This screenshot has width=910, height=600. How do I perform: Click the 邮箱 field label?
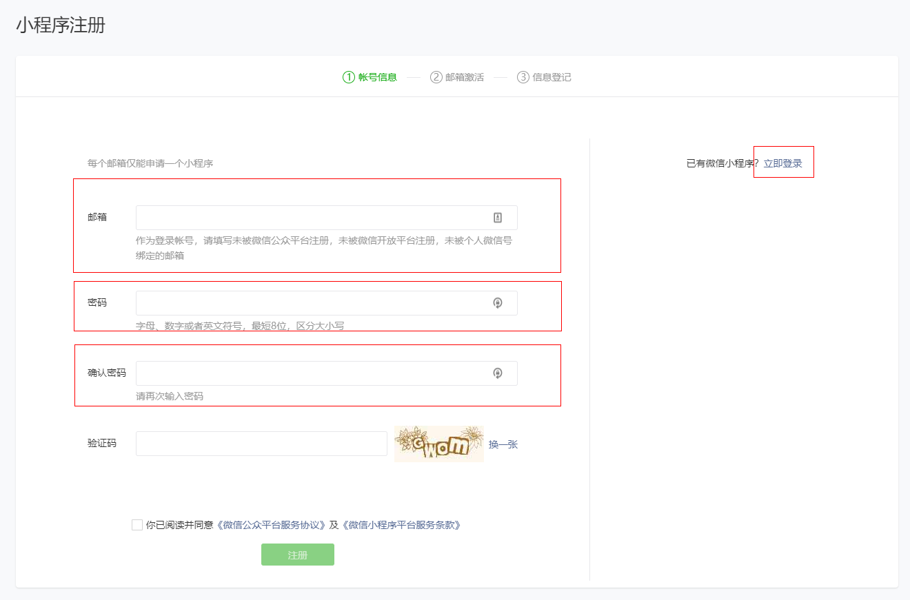97,217
